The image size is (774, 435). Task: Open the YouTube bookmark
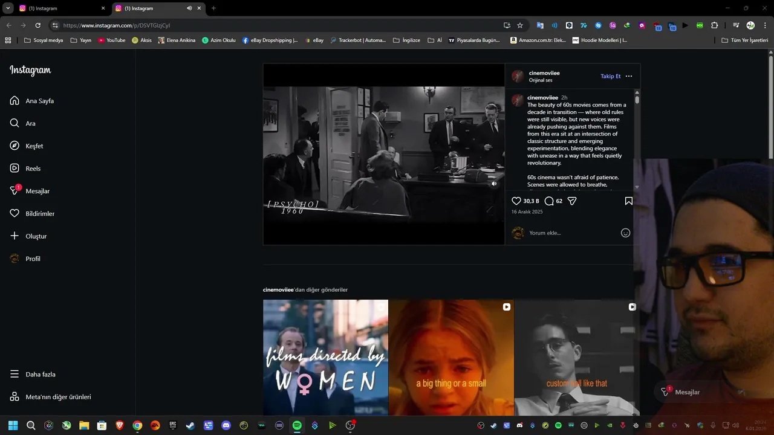[x=112, y=40]
